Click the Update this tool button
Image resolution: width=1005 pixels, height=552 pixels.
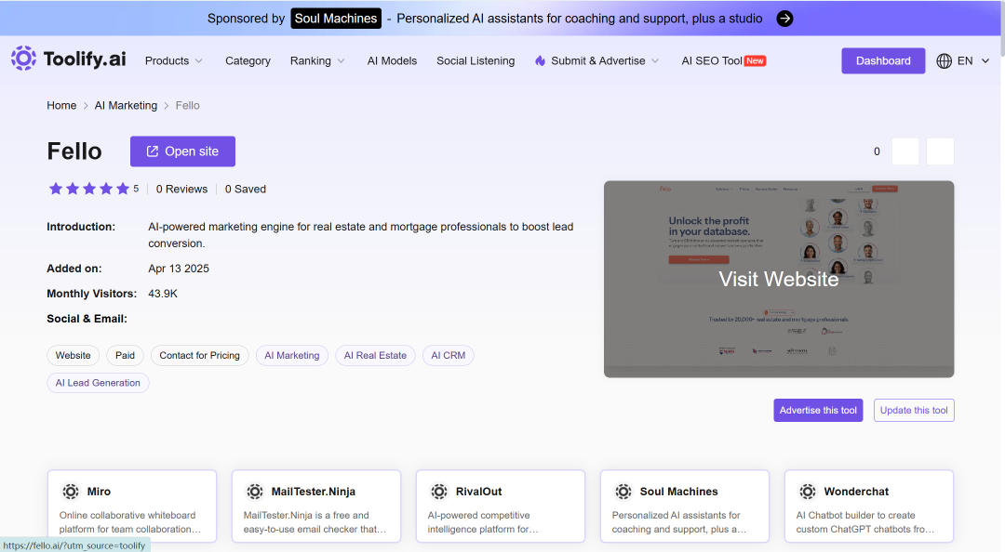(914, 411)
